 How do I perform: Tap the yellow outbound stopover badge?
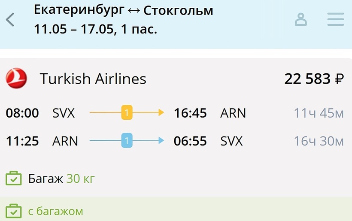(x=127, y=113)
